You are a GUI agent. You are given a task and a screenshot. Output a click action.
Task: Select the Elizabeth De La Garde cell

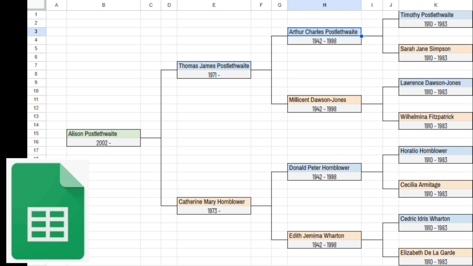tap(435, 252)
